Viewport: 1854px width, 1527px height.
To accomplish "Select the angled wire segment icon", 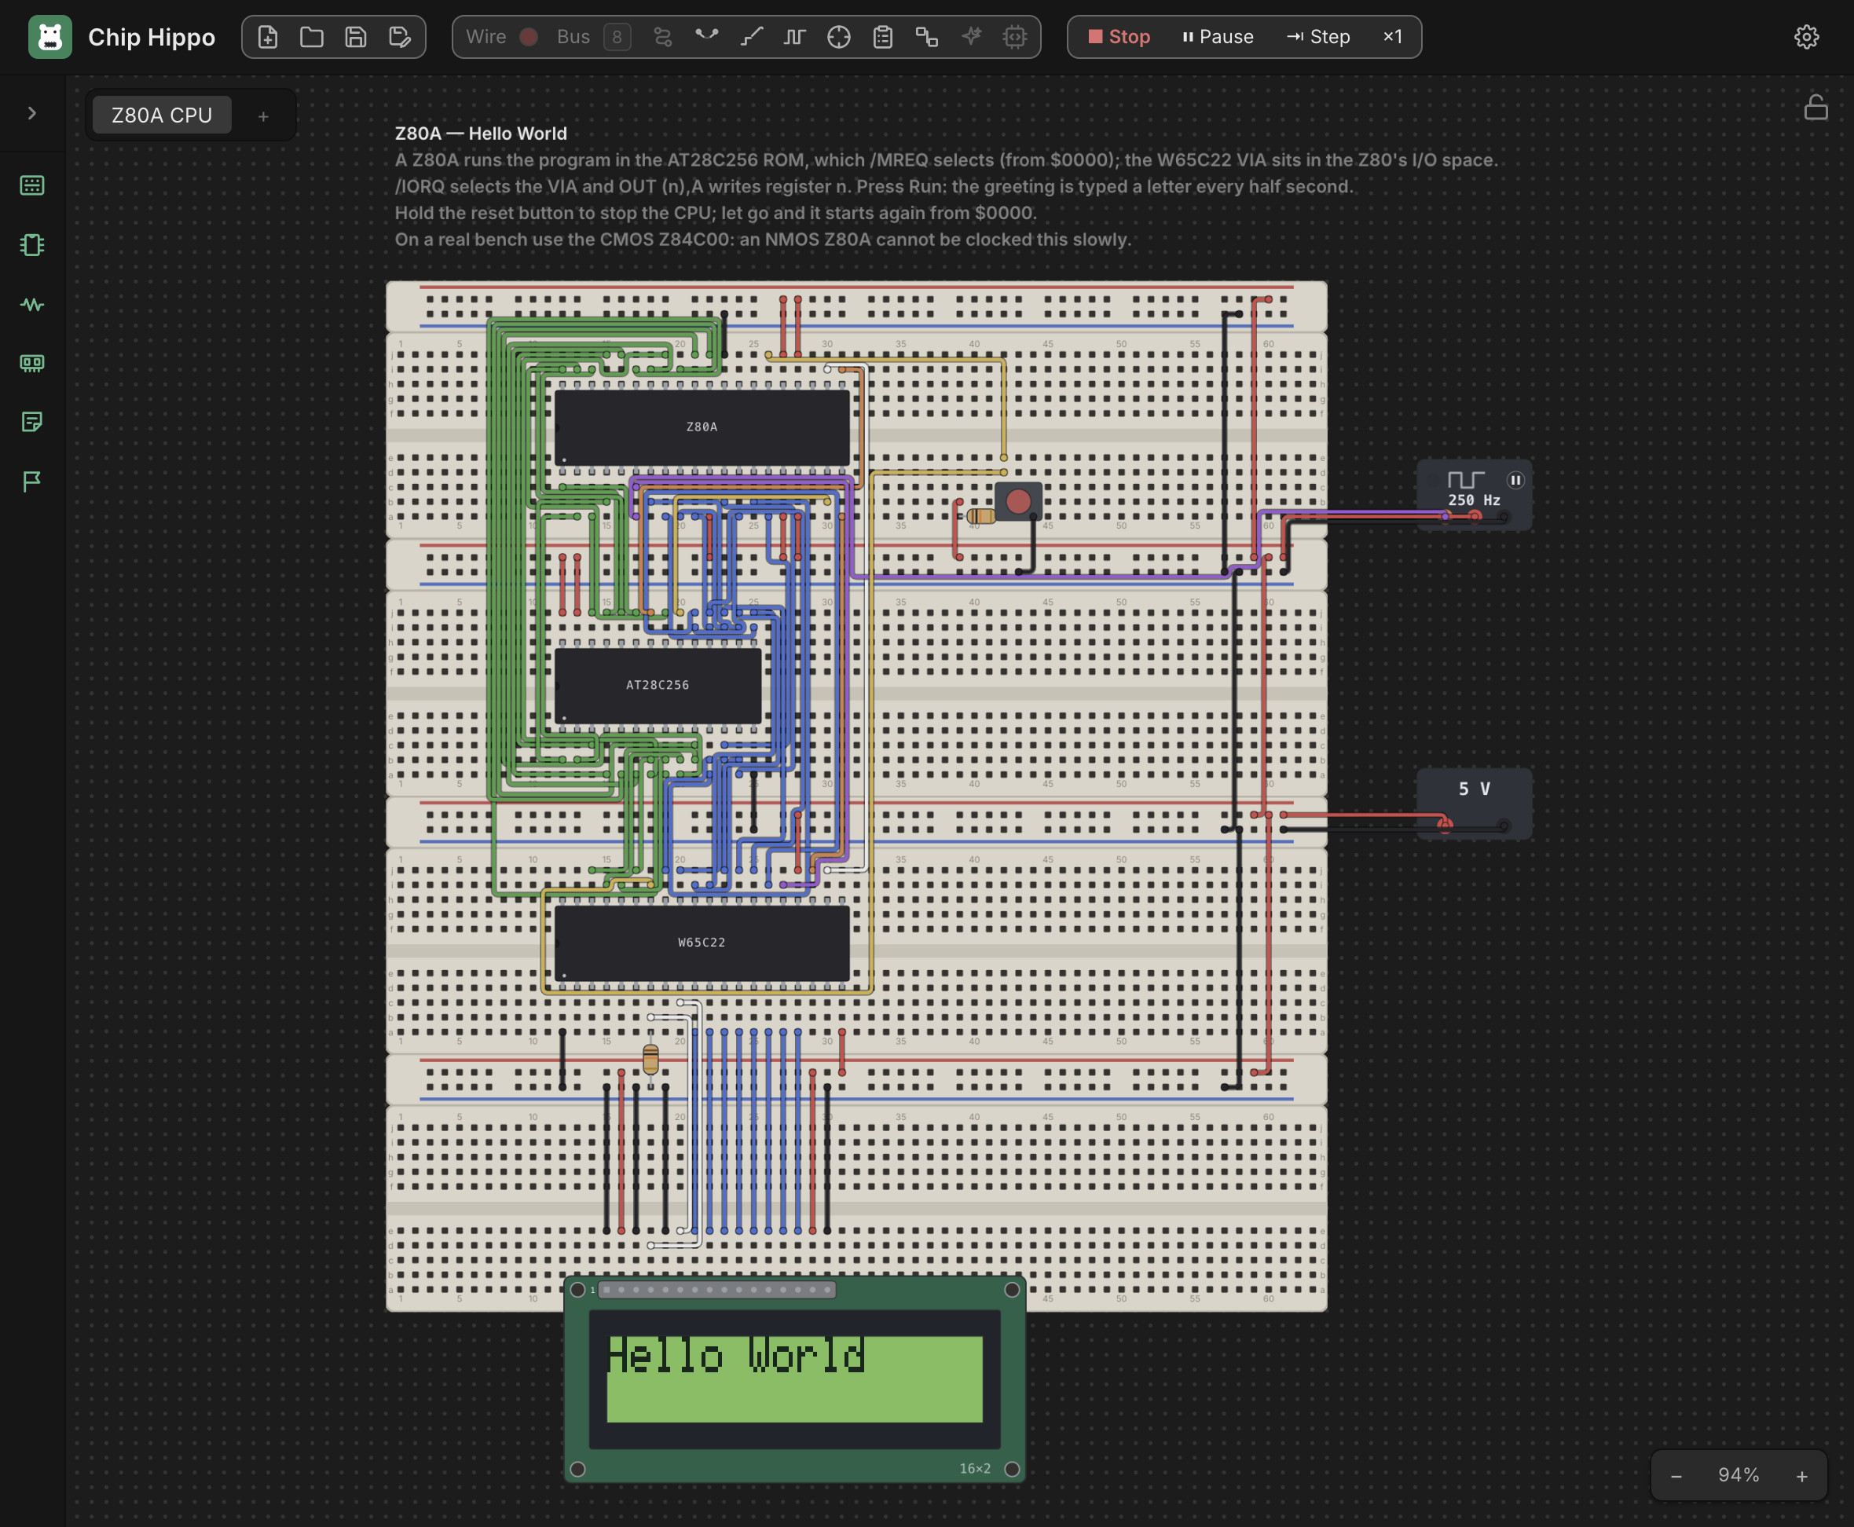I will pyautogui.click(x=751, y=37).
